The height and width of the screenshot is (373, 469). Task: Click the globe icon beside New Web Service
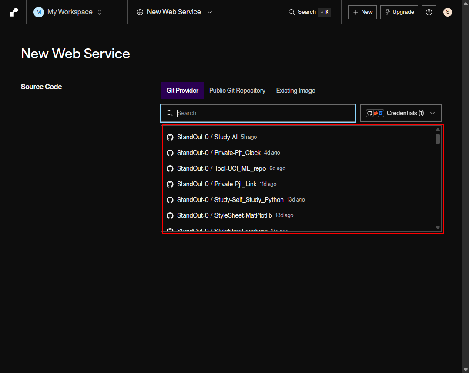click(x=140, y=12)
